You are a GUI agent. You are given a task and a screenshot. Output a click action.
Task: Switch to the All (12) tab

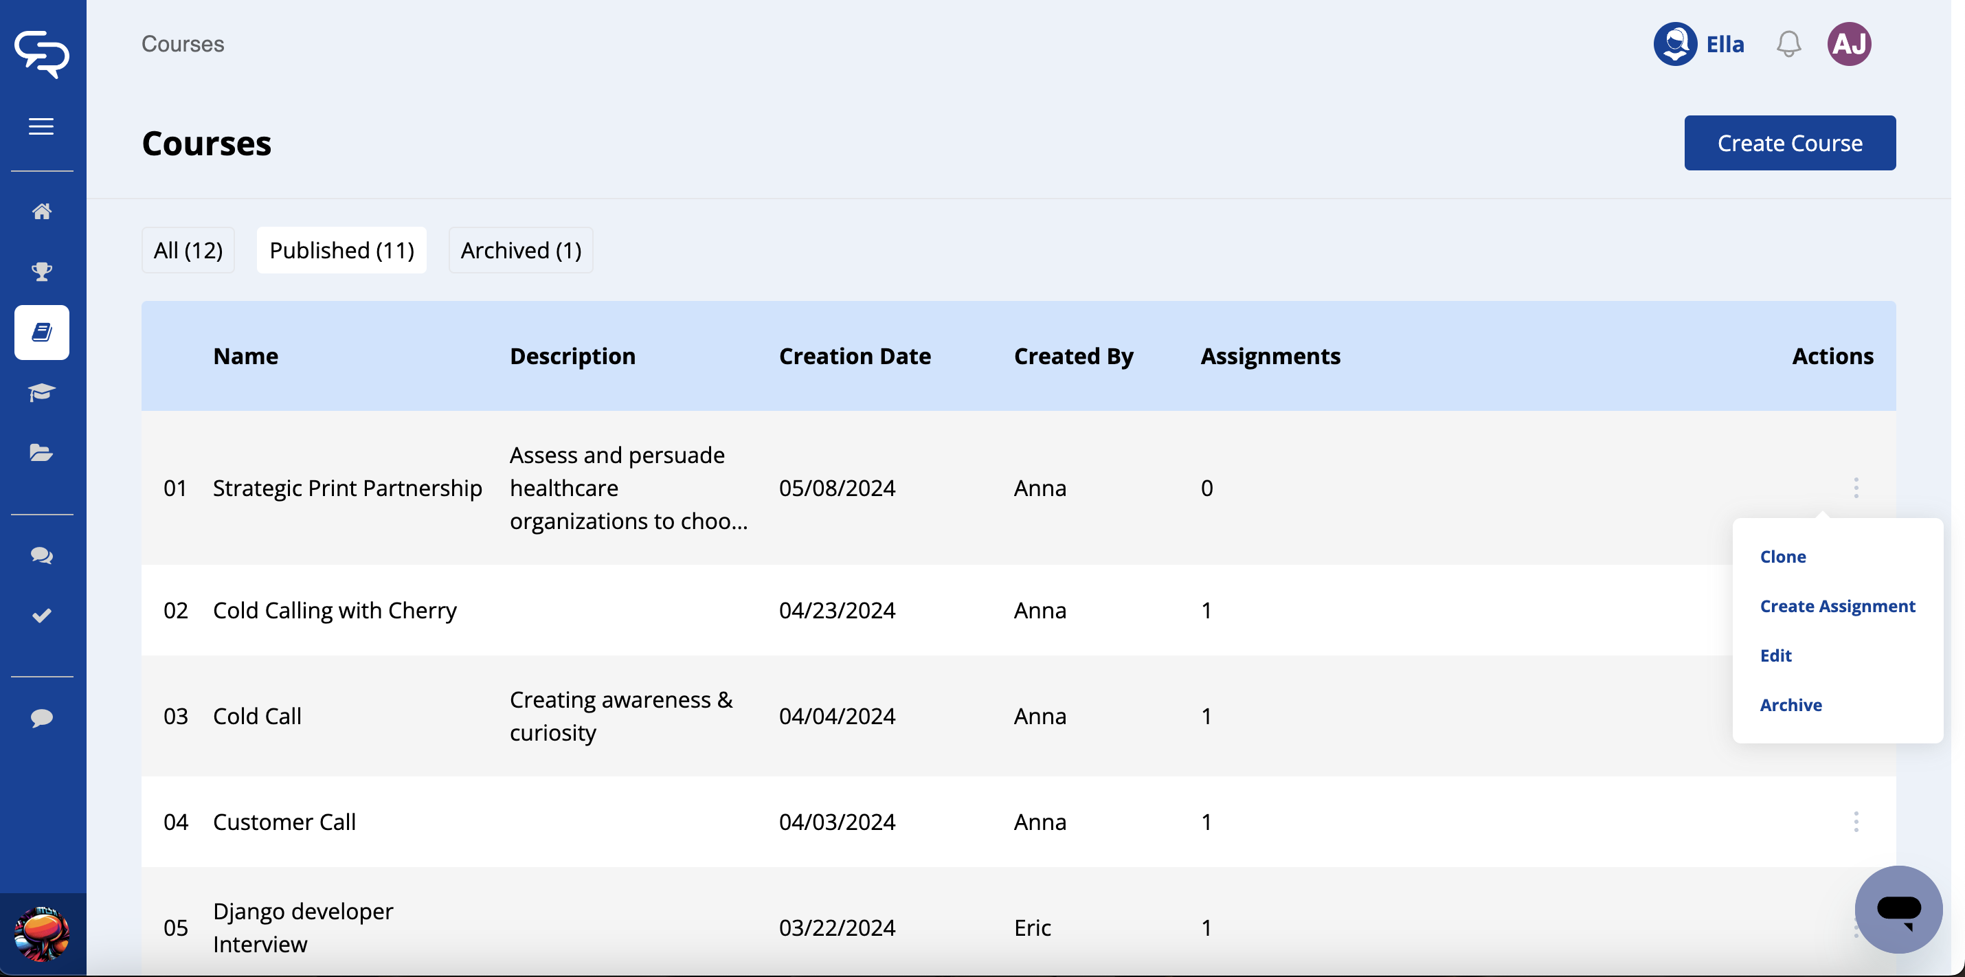pos(188,250)
